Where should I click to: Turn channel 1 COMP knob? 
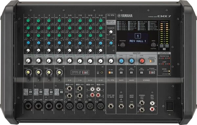(28, 72)
